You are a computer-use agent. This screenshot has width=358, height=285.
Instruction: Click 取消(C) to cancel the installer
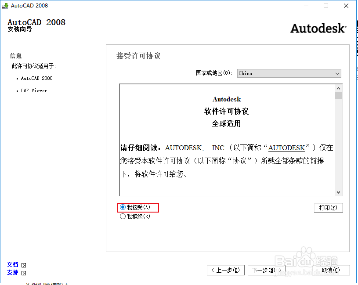(x=332, y=270)
